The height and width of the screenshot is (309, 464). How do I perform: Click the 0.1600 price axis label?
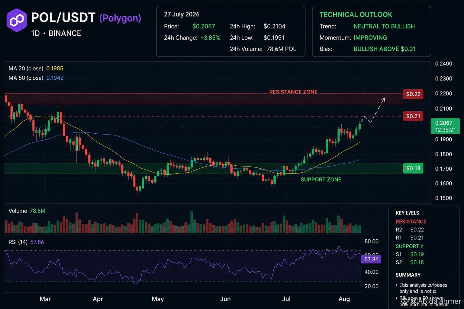coord(443,183)
